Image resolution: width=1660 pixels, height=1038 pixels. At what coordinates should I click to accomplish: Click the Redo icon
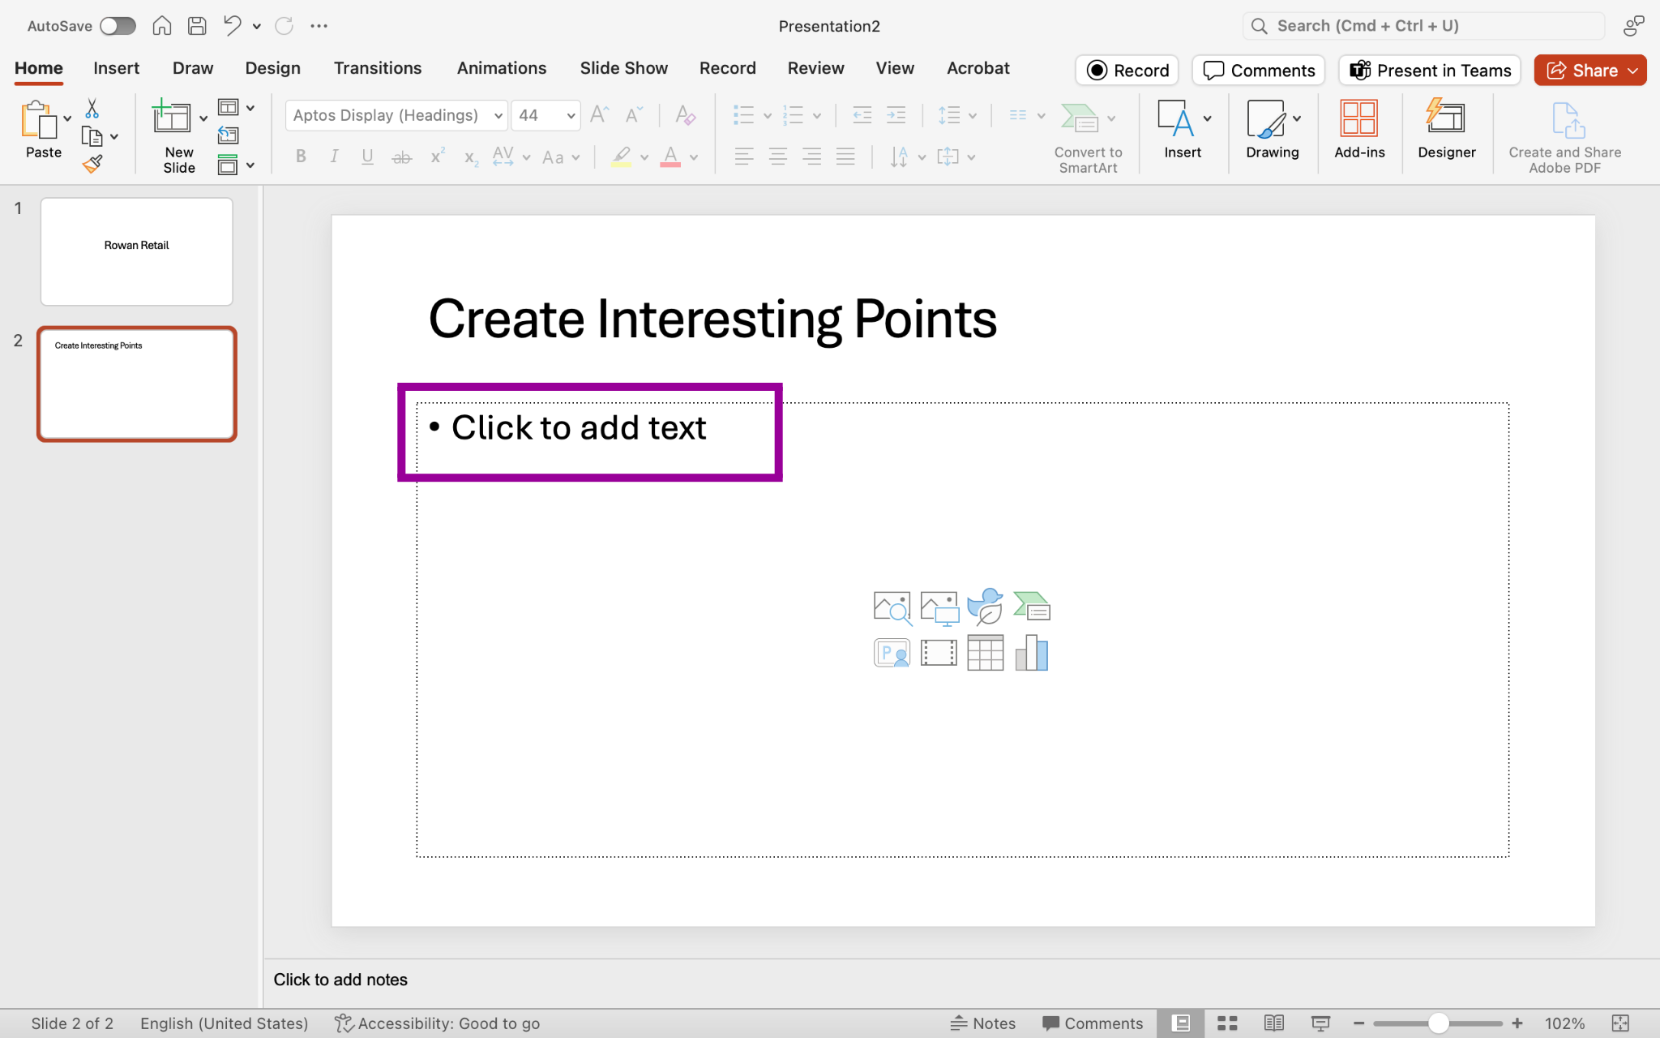tap(284, 26)
